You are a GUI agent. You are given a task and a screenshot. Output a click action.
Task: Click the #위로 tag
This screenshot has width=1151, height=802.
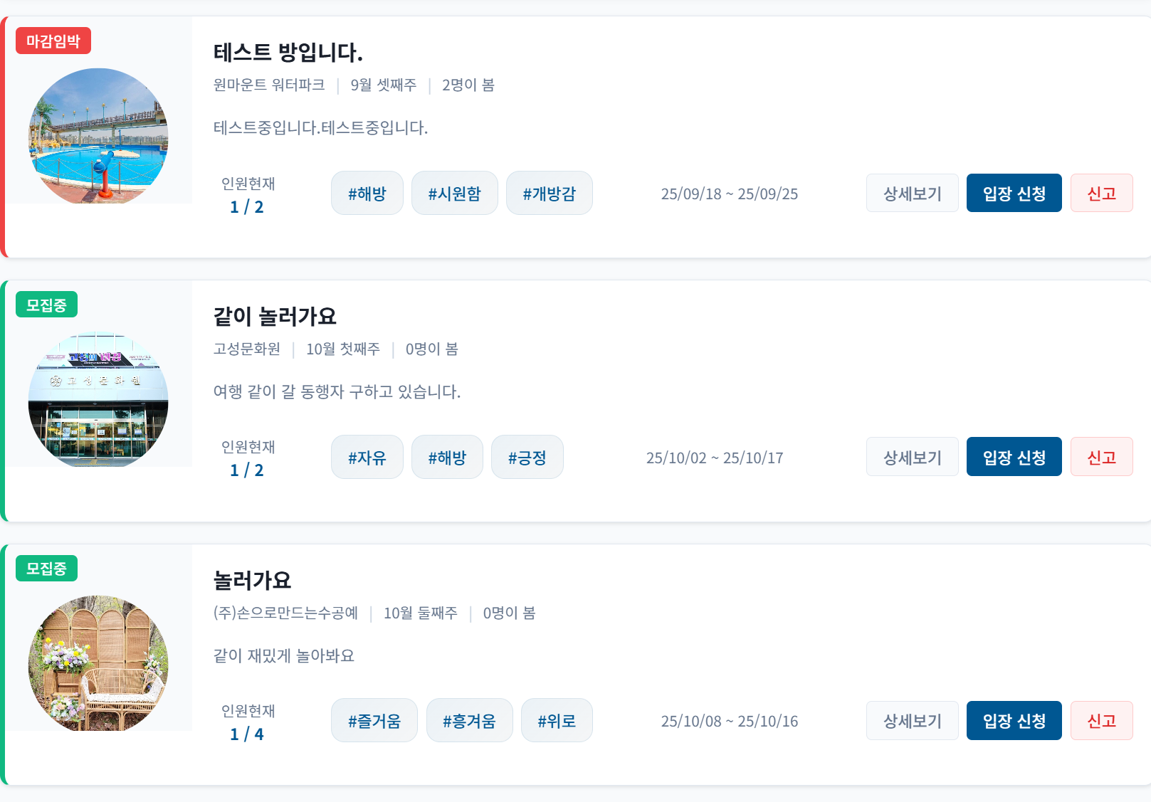click(557, 720)
